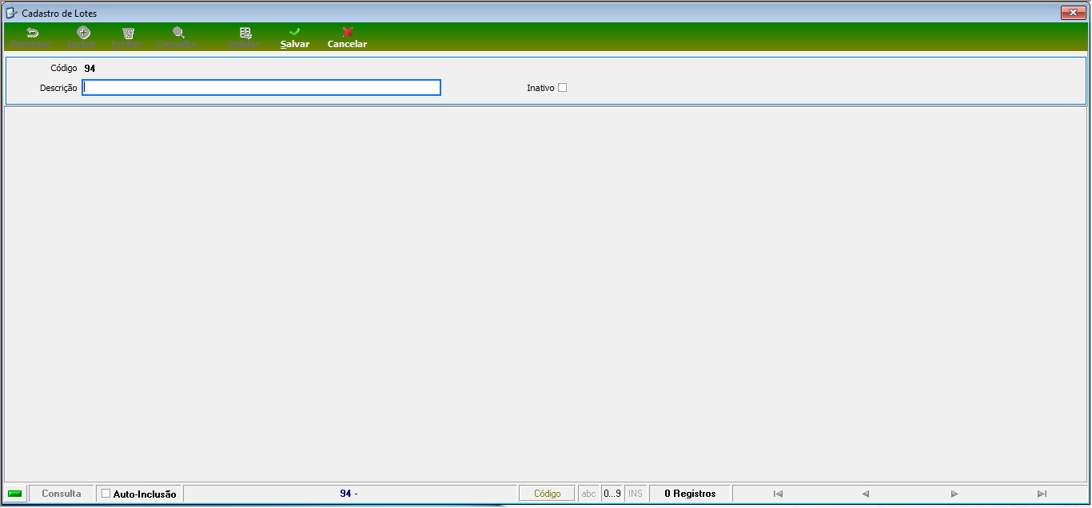
Task: Go to next record navigation arrow
Action: click(954, 494)
